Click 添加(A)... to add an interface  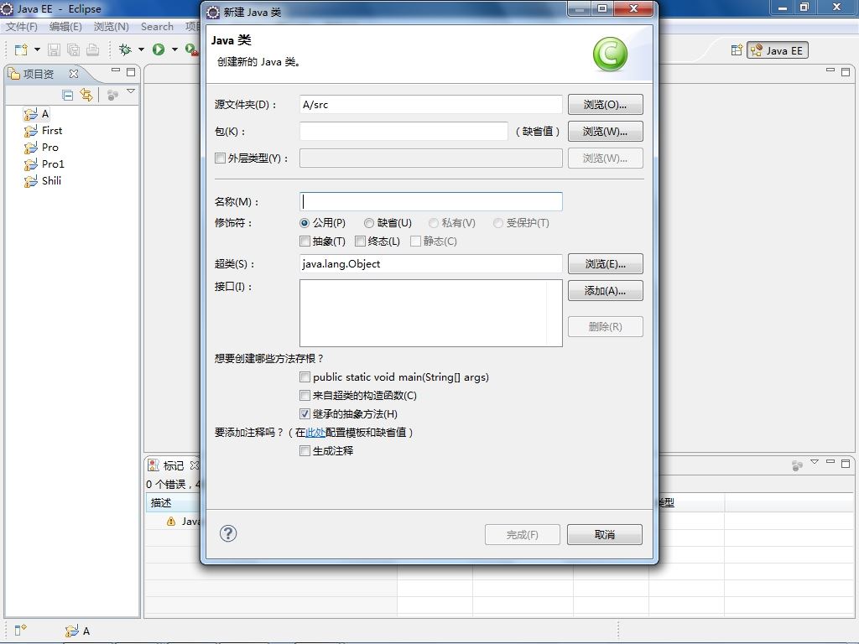[606, 291]
